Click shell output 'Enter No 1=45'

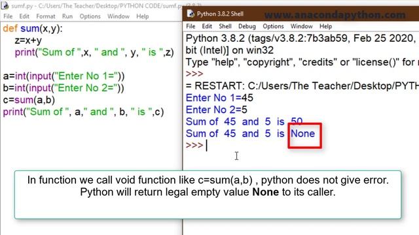tap(219, 98)
